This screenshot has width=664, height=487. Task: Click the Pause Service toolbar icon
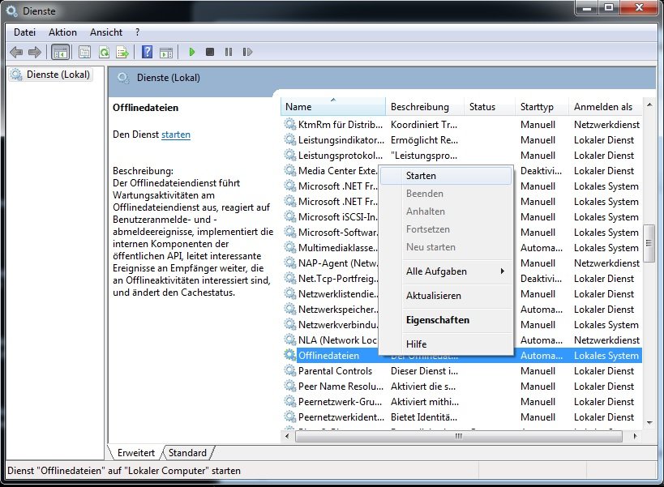click(228, 52)
